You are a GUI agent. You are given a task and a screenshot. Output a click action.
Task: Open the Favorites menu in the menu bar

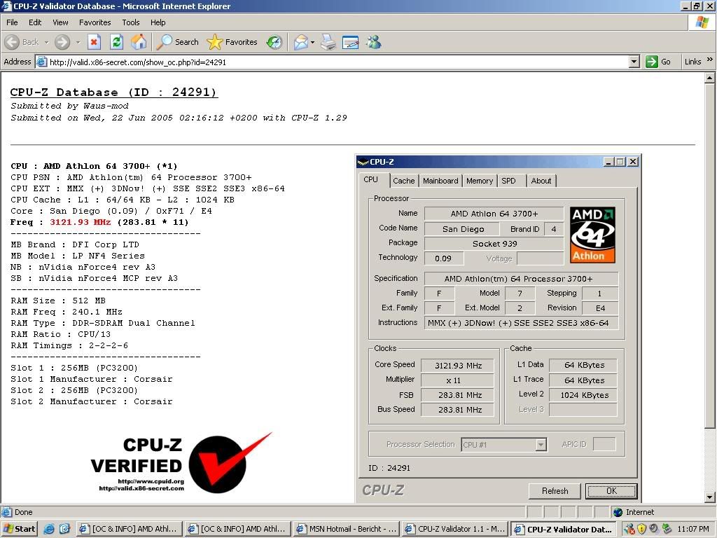[95, 22]
